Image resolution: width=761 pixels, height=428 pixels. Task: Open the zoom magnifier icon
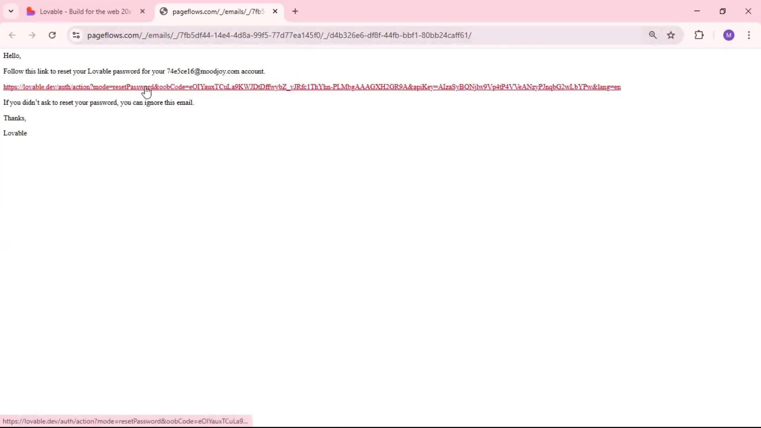(653, 35)
